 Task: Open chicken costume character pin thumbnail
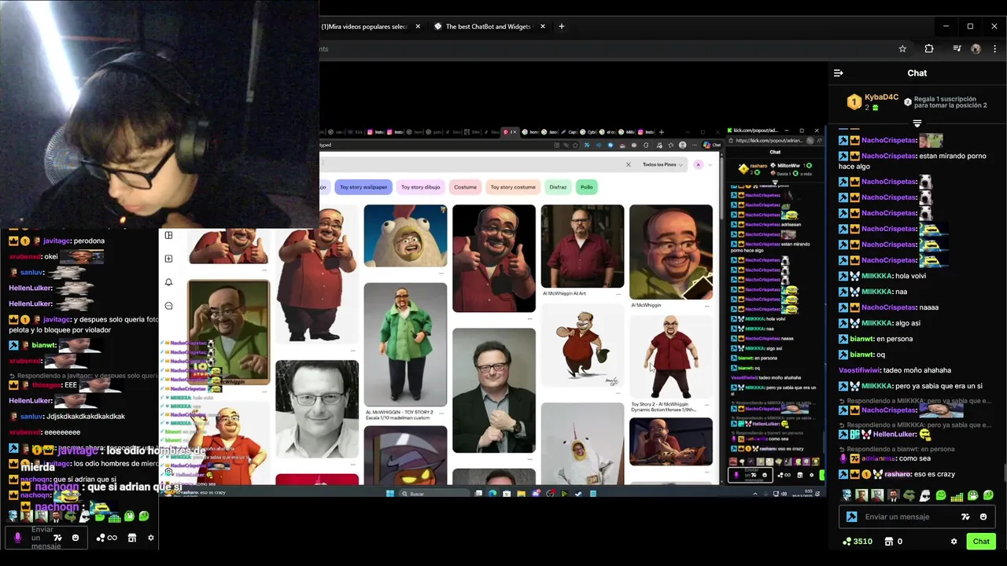[x=405, y=236]
